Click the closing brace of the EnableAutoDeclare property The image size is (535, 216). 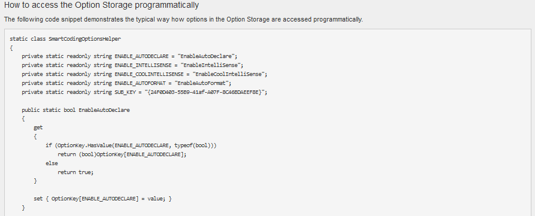tap(23, 208)
